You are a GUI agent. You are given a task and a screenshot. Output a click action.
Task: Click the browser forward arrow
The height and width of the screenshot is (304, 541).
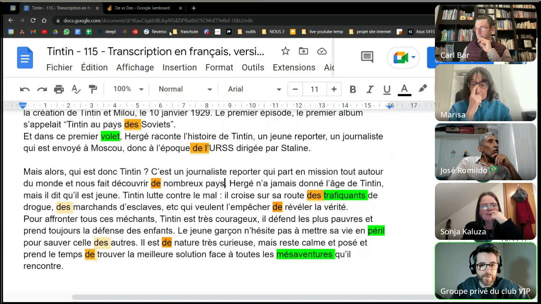click(22, 20)
